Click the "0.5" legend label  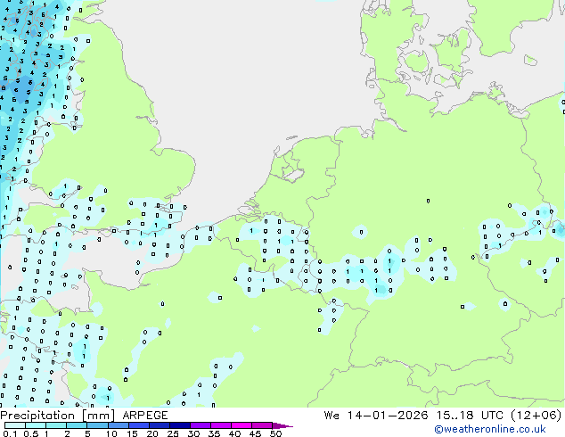[30, 433]
